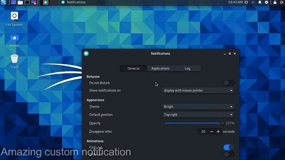Enable the Do not disturb switch

coord(229,83)
